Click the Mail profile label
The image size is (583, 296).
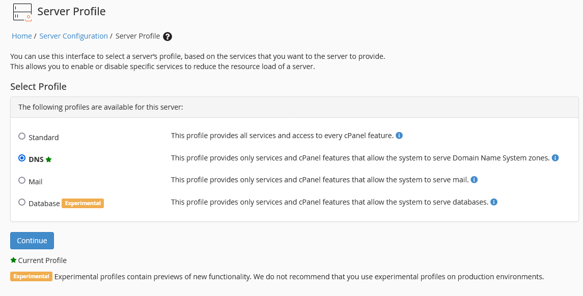click(x=36, y=181)
